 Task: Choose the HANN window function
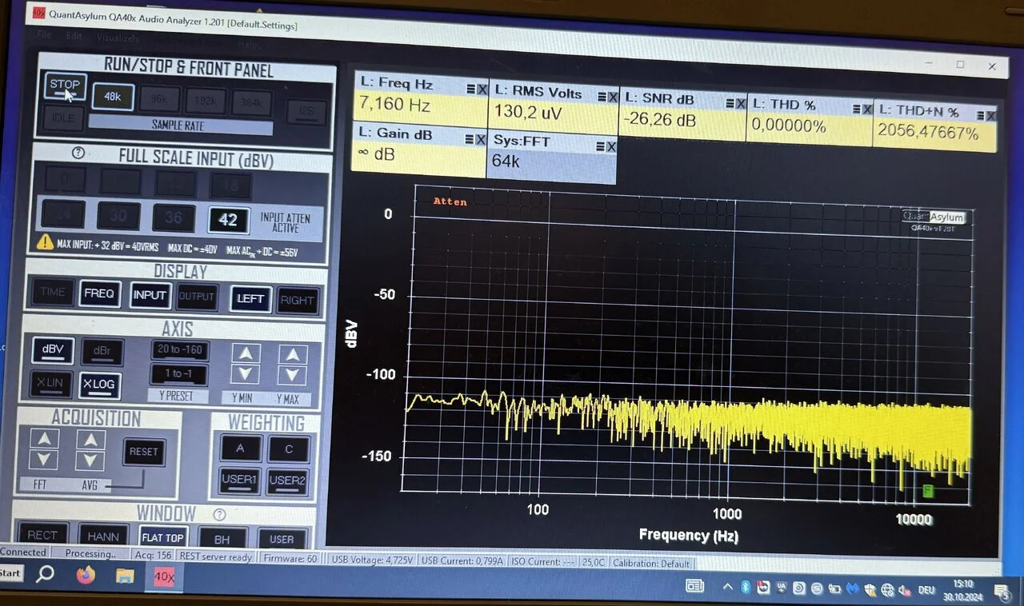pyautogui.click(x=103, y=537)
